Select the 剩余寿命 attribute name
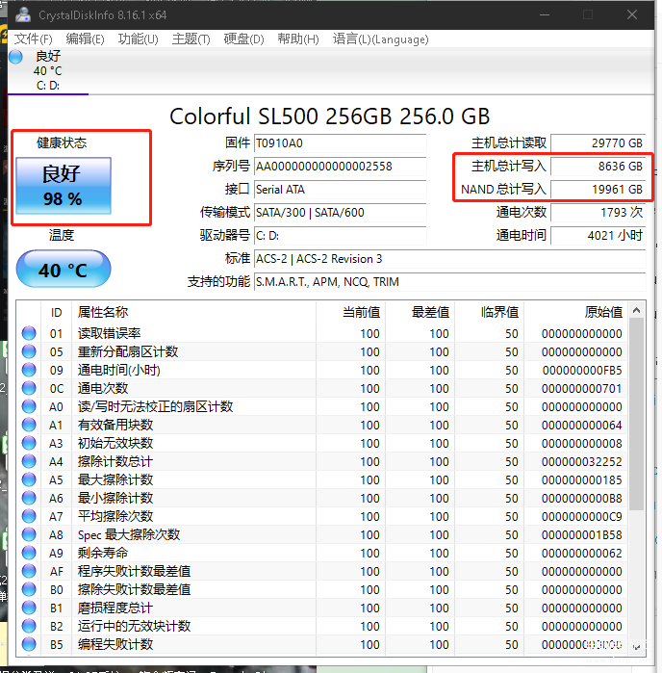Screen dimensions: 662x673 [x=103, y=553]
